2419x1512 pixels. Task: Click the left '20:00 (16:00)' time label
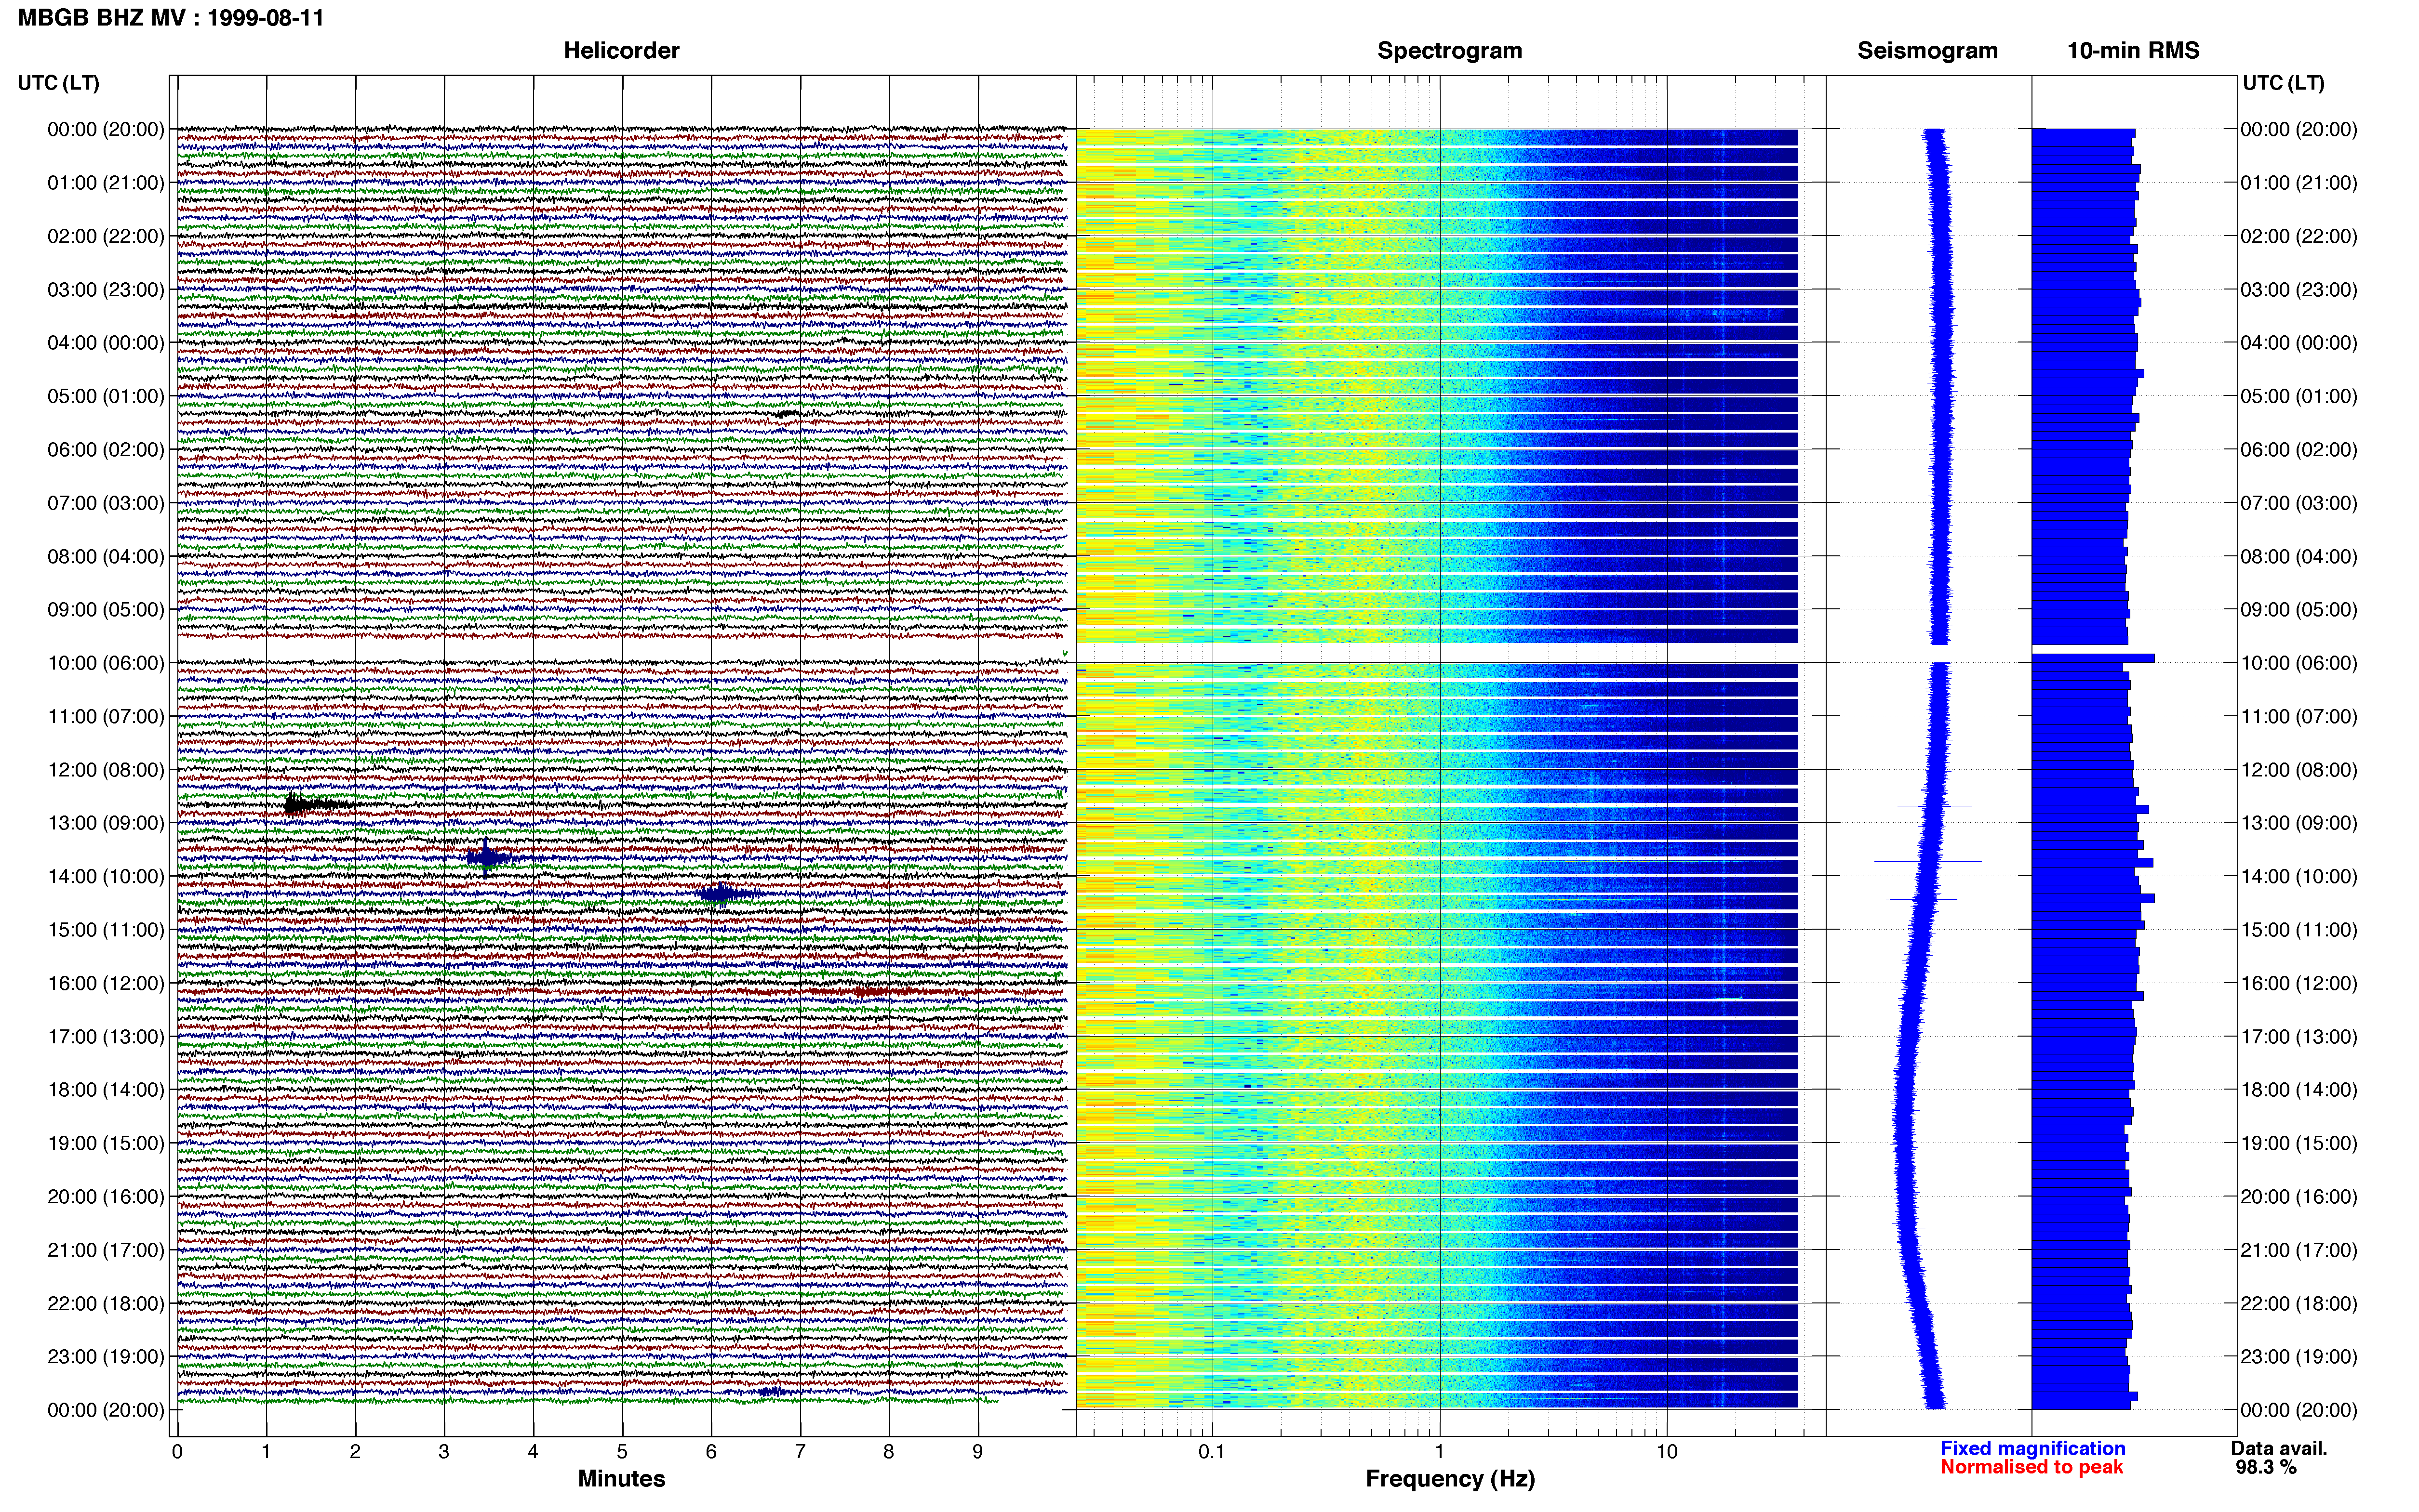point(106,1197)
